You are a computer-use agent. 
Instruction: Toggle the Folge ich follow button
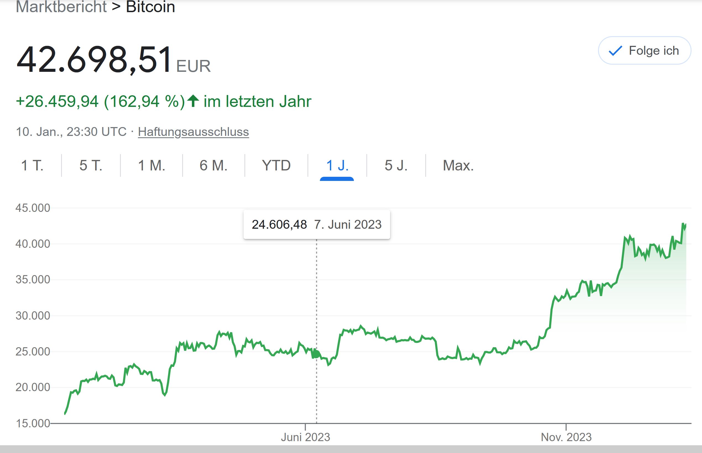point(644,51)
